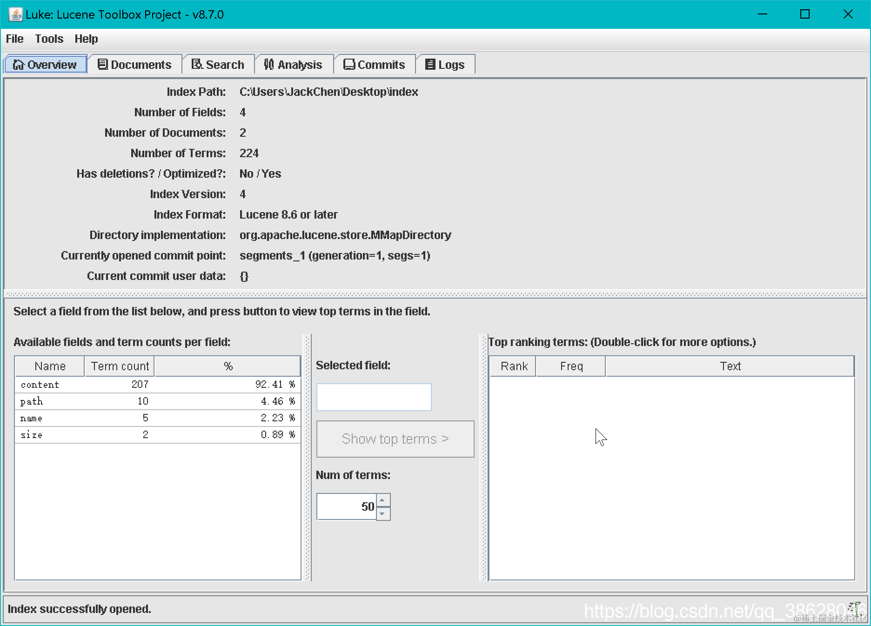Switch to the Logs tab
Image resolution: width=871 pixels, height=626 pixels.
(445, 65)
